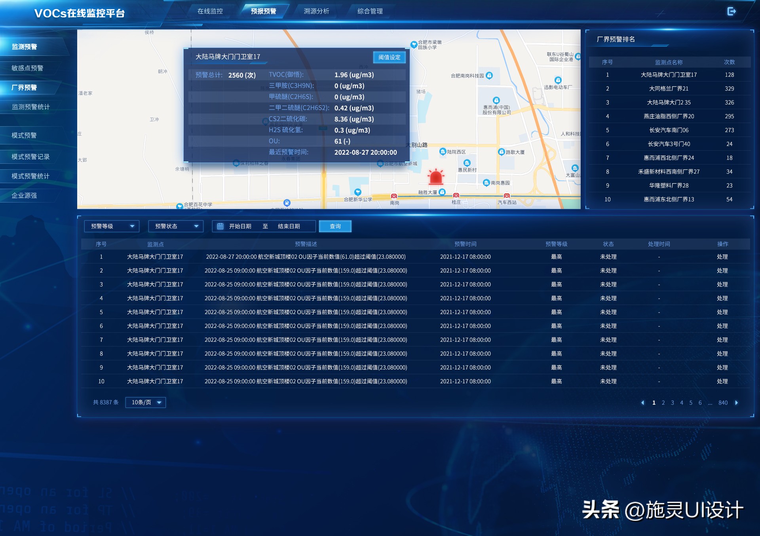Click the 查询 search button
This screenshot has width=760, height=536.
pyautogui.click(x=335, y=226)
